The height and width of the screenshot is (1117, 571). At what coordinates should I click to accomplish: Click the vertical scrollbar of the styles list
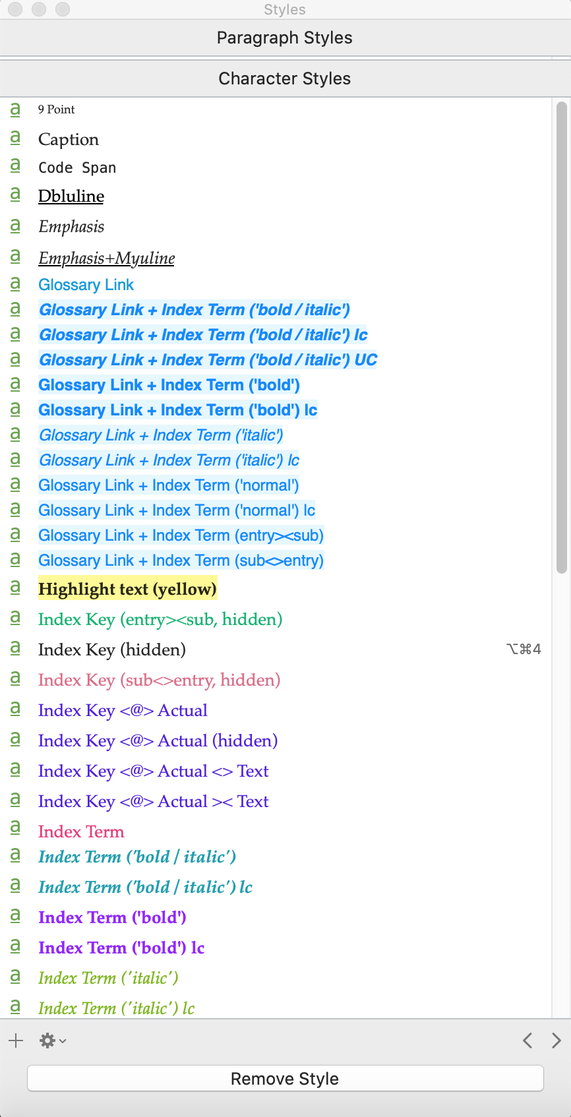coord(562,338)
